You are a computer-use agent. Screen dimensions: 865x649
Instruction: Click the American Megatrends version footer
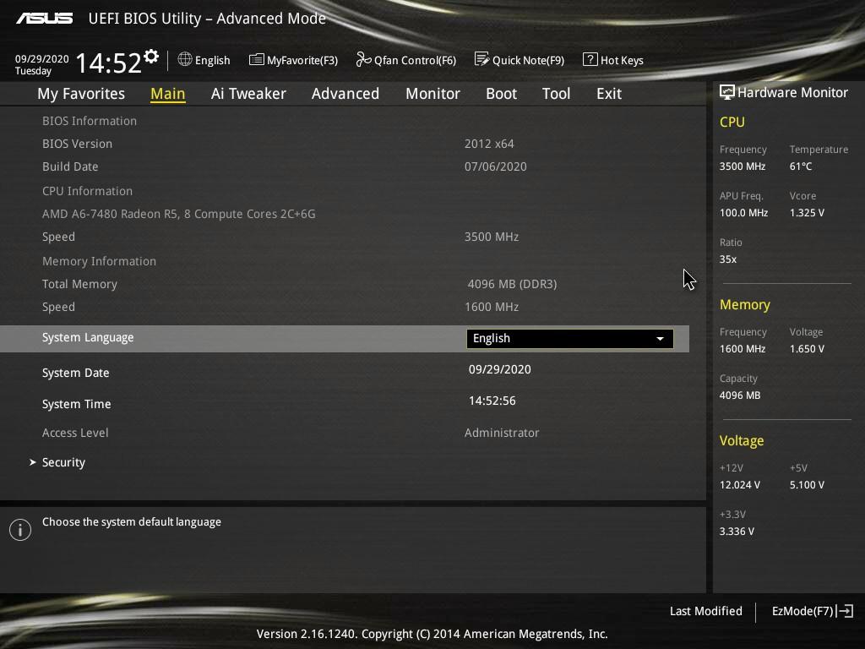click(x=432, y=634)
